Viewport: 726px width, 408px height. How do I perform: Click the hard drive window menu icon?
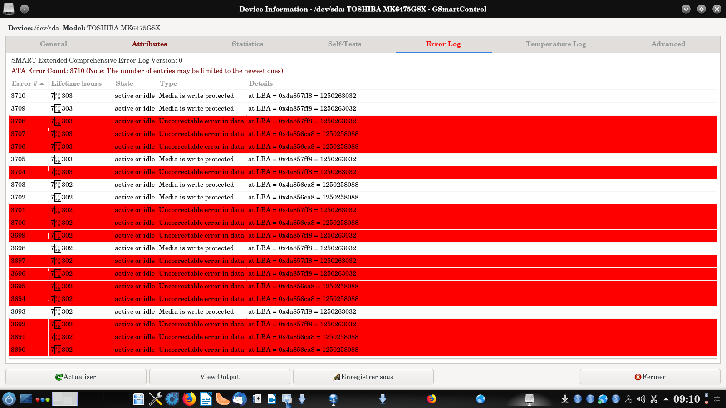pos(9,9)
